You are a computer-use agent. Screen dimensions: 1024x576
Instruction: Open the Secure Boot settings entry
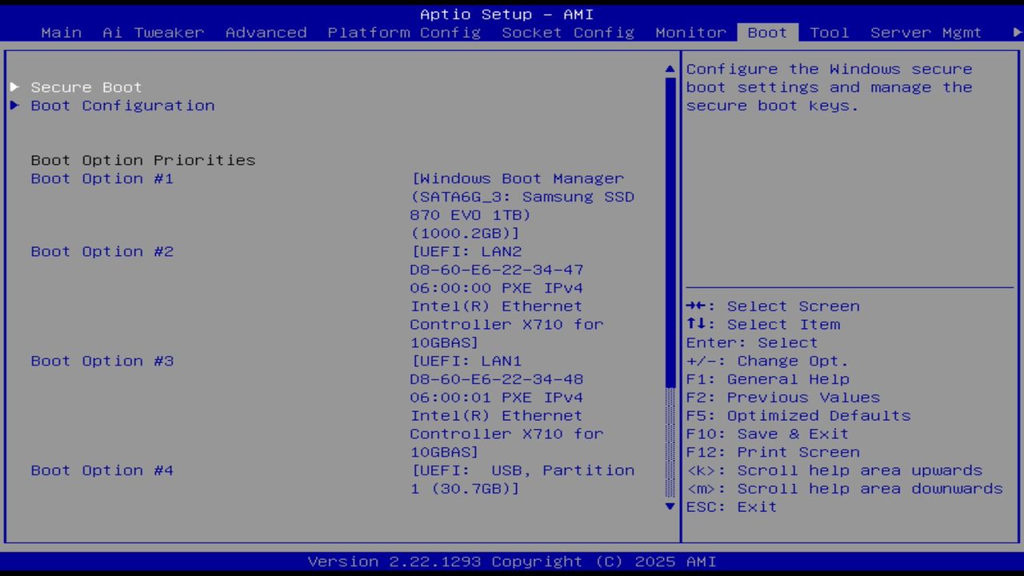coord(86,86)
